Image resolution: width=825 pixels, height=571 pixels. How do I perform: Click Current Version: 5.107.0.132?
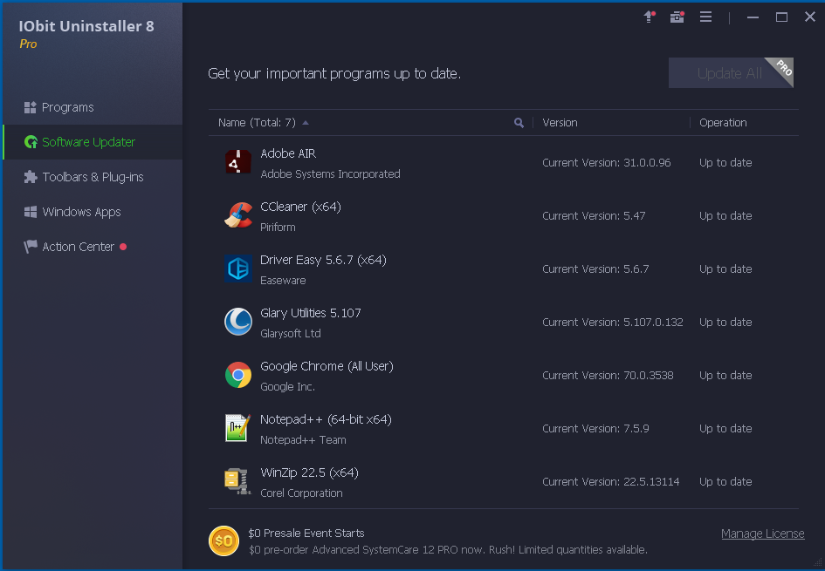point(613,322)
